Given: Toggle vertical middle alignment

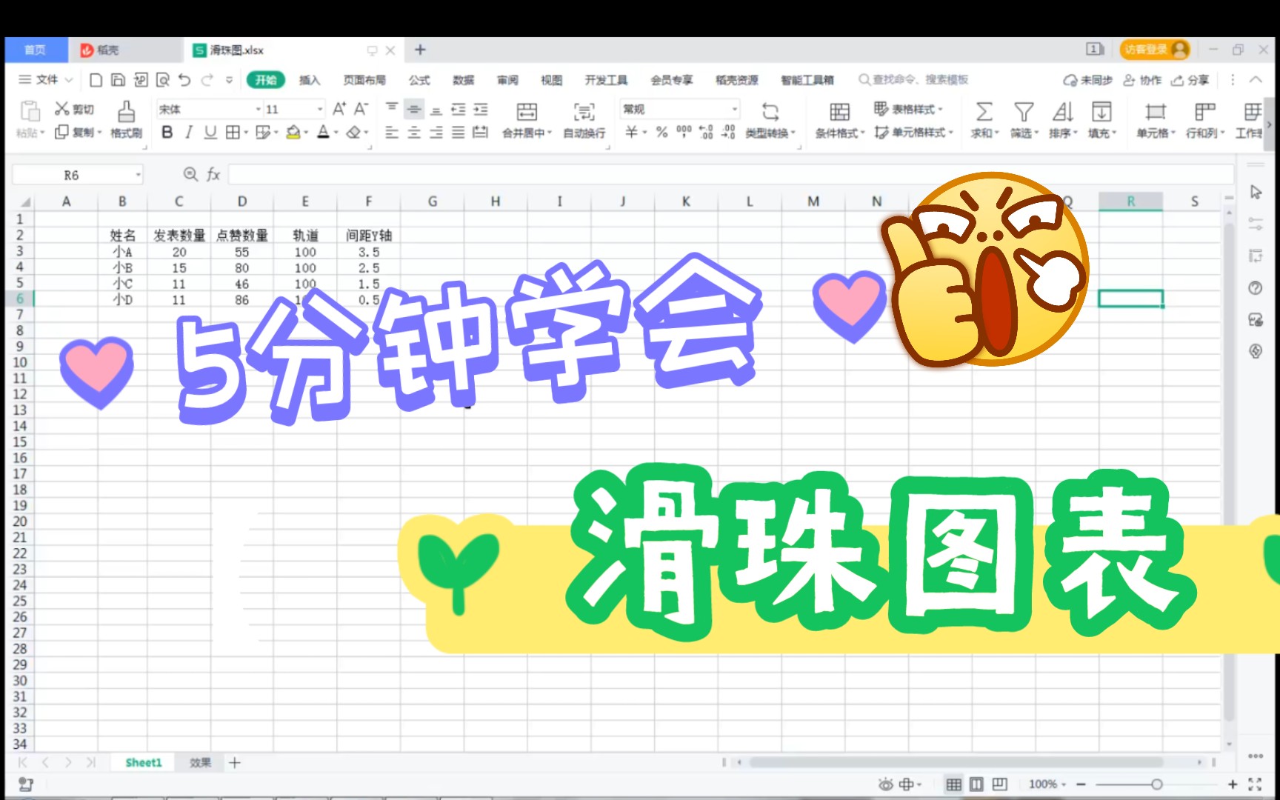Looking at the screenshot, I should [414, 110].
